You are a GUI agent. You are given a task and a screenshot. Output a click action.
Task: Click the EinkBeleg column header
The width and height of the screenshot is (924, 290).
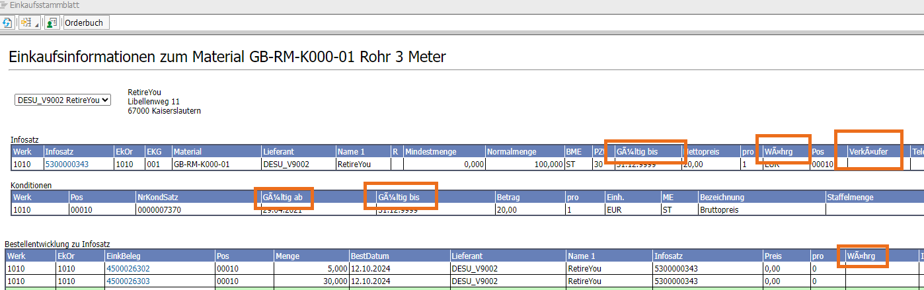coord(122,256)
